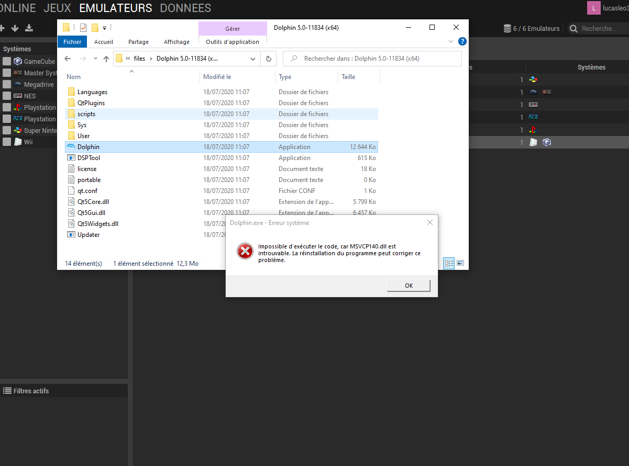Tick checkbox beside red PlayStation logo row
Image resolution: width=629 pixels, height=466 pixels.
click(x=6, y=107)
